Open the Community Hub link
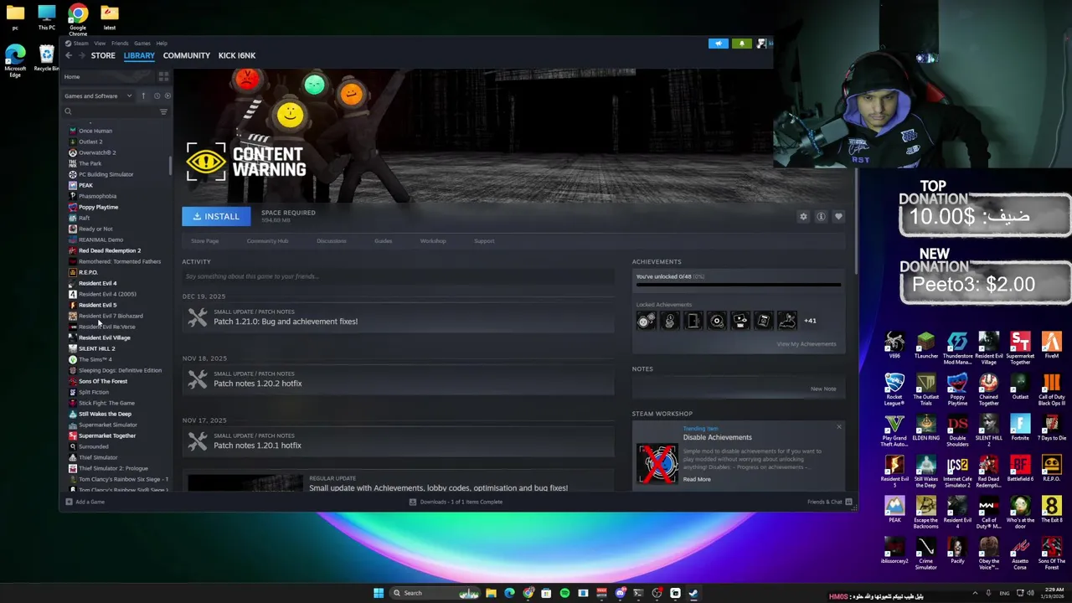 click(267, 241)
